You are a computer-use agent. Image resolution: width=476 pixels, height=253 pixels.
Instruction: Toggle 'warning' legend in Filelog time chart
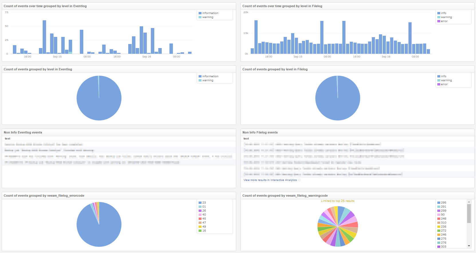pyautogui.click(x=445, y=17)
